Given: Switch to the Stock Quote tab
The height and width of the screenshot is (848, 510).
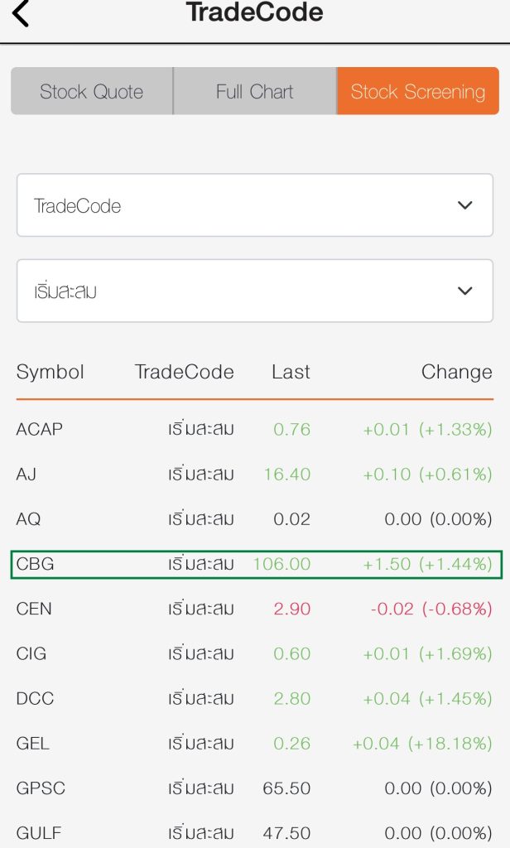Looking at the screenshot, I should click(92, 91).
